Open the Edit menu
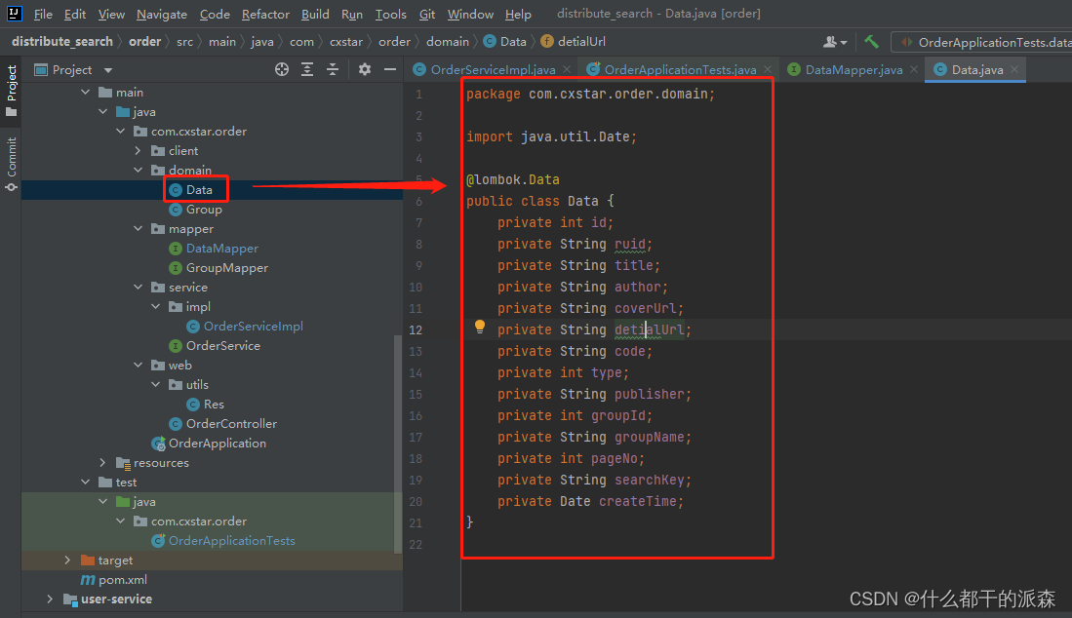The height and width of the screenshot is (618, 1072). click(75, 14)
